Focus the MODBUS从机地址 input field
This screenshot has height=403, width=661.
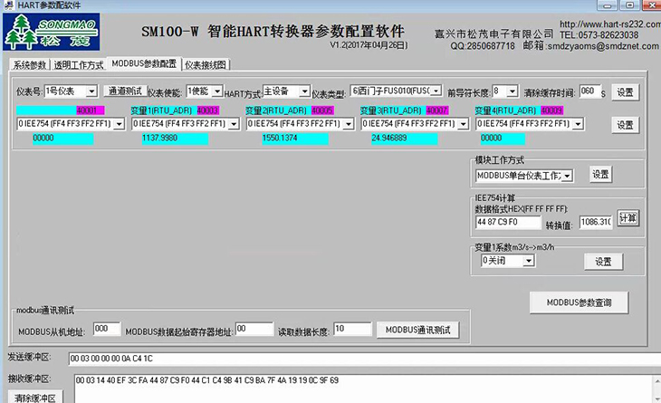click(106, 329)
